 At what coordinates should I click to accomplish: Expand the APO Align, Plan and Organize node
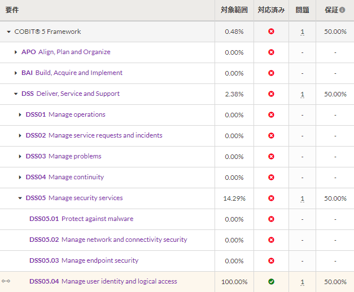(x=16, y=52)
